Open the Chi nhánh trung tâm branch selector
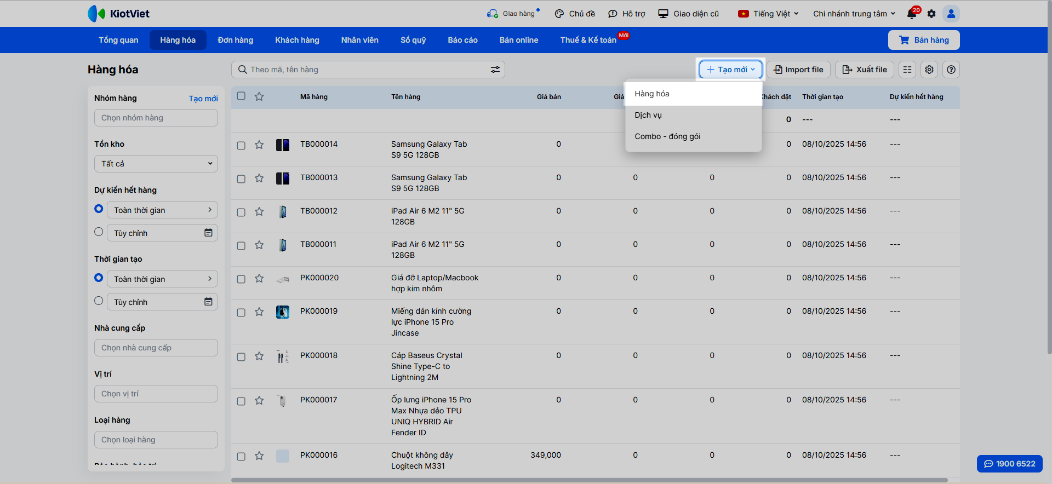The height and width of the screenshot is (484, 1052). (x=854, y=14)
